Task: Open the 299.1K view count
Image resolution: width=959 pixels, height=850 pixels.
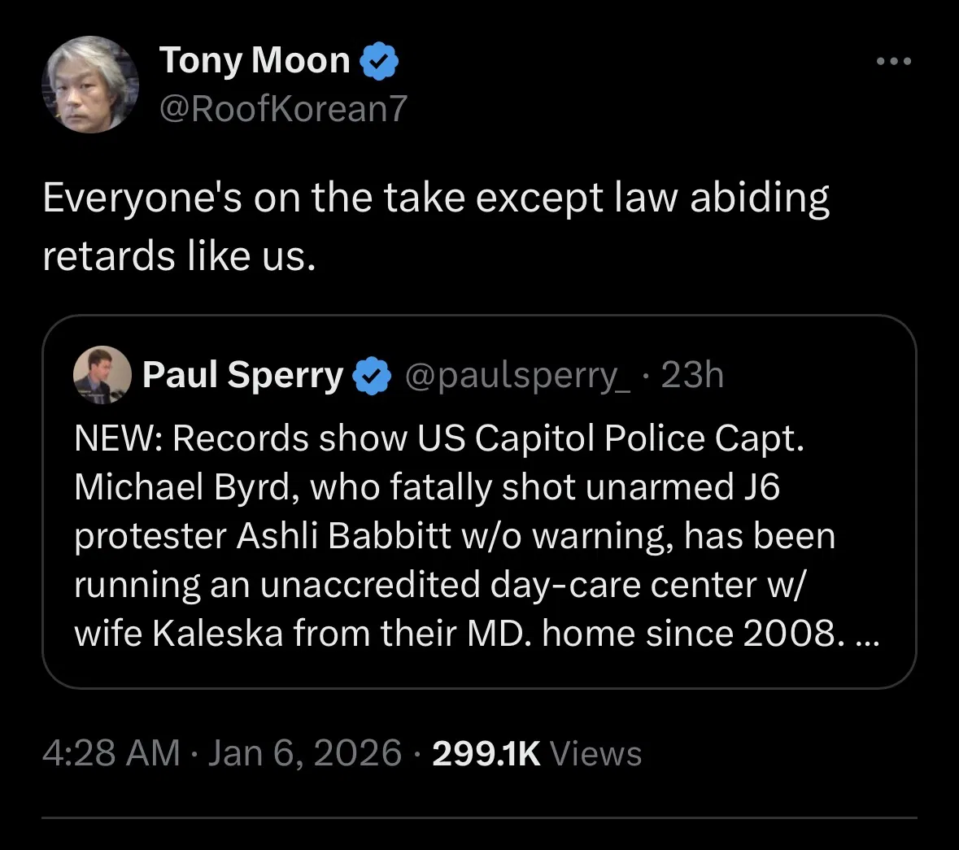Action: (x=486, y=753)
